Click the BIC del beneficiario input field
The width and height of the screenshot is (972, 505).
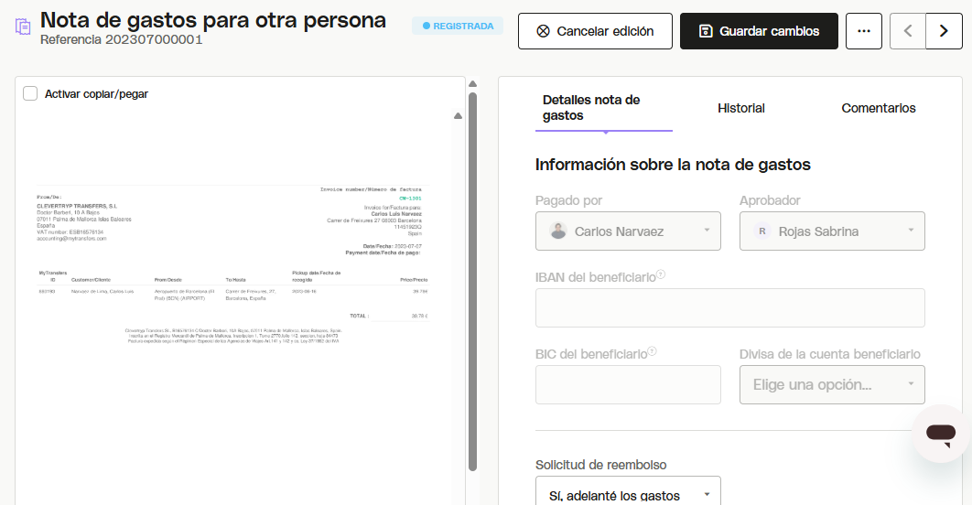(x=628, y=385)
